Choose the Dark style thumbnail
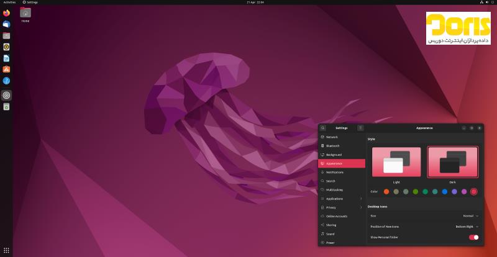This screenshot has height=257, width=497. (x=453, y=162)
